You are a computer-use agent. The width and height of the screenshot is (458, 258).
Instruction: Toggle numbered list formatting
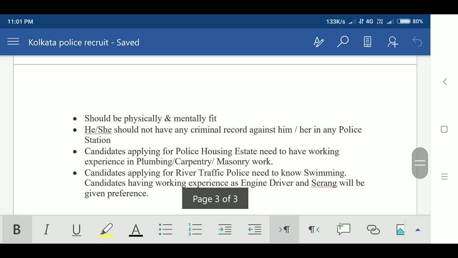coord(195,230)
